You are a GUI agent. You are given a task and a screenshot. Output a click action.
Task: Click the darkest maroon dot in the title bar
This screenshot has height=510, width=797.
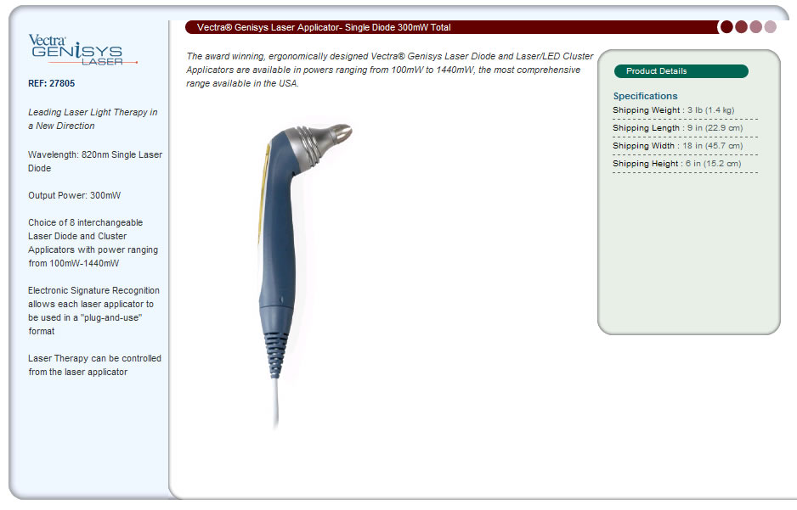pyautogui.click(x=726, y=27)
